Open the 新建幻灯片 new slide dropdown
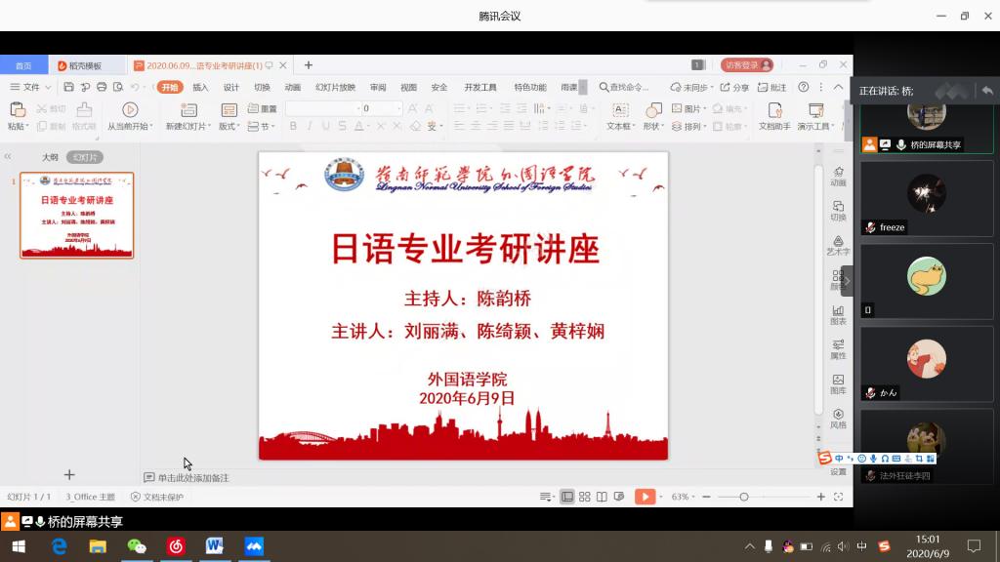1000x562 pixels. [186, 126]
